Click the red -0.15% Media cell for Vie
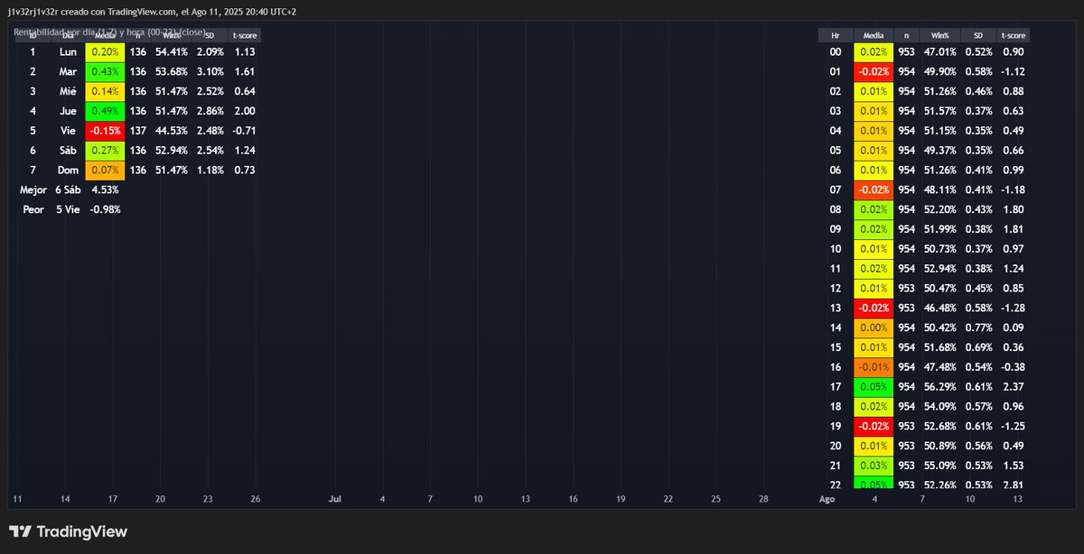Image resolution: width=1084 pixels, height=554 pixels. 106,131
